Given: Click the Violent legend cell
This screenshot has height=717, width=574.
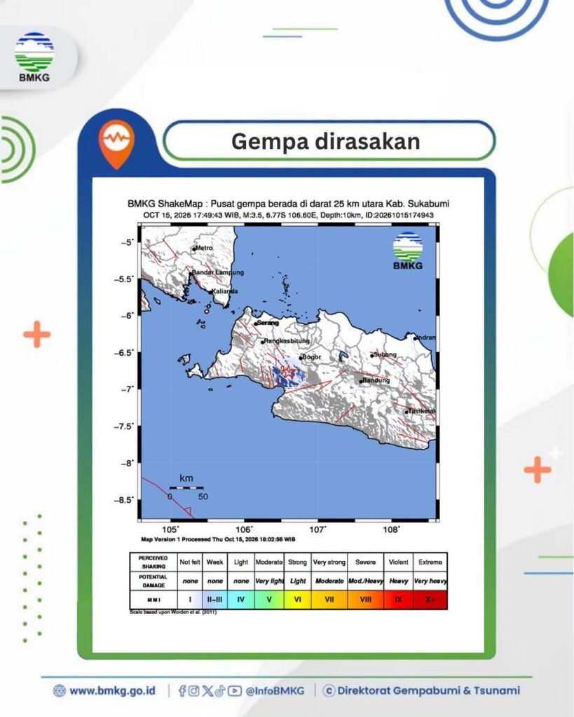Looking at the screenshot, I should pyautogui.click(x=398, y=562).
